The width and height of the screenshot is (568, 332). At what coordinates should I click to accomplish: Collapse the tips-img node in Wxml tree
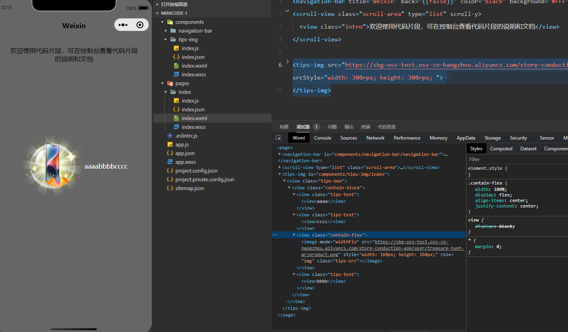279,174
